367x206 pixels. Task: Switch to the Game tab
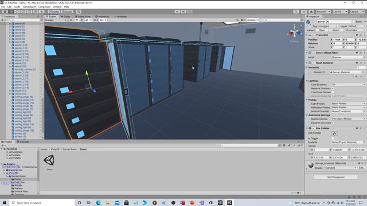pos(65,17)
